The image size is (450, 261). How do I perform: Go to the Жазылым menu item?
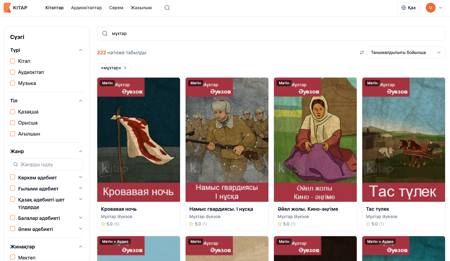coord(141,8)
